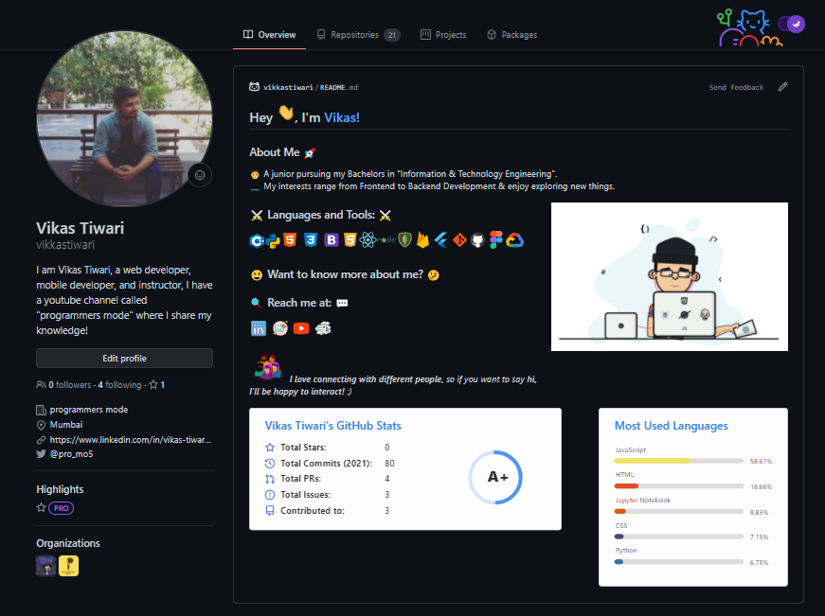Click the LinkedIn icon under Reach me at
This screenshot has height=616, width=825.
point(258,328)
